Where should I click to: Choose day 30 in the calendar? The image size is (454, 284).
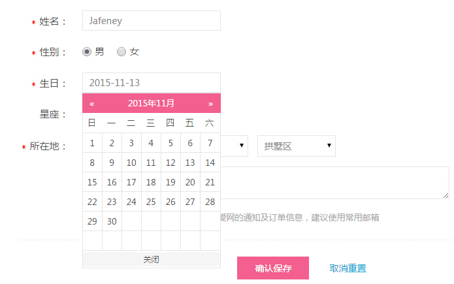pyautogui.click(x=112, y=221)
